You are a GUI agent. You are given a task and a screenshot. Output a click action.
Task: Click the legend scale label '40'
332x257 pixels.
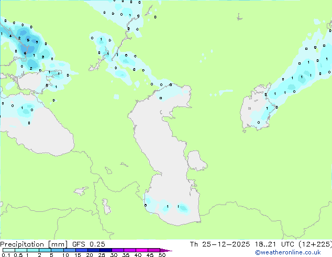138,255
